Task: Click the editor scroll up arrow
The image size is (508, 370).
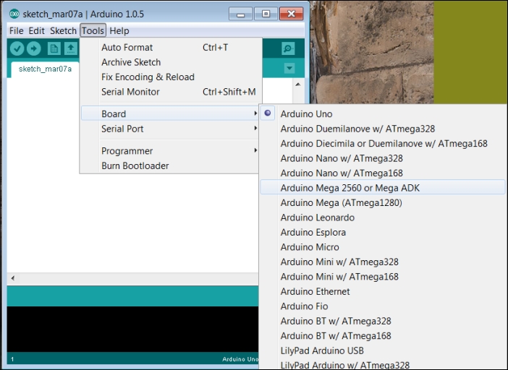Action: click(298, 85)
